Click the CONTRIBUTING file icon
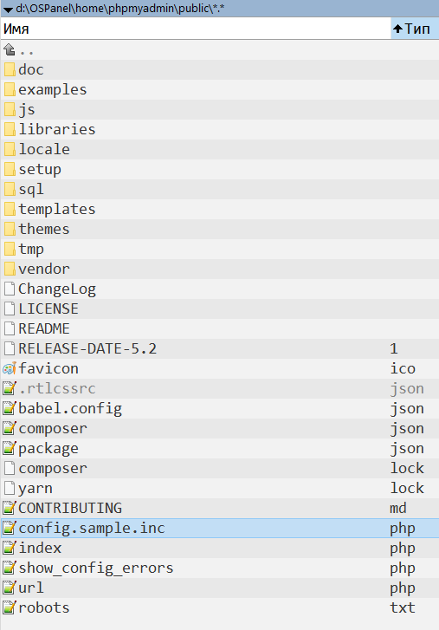 10,508
